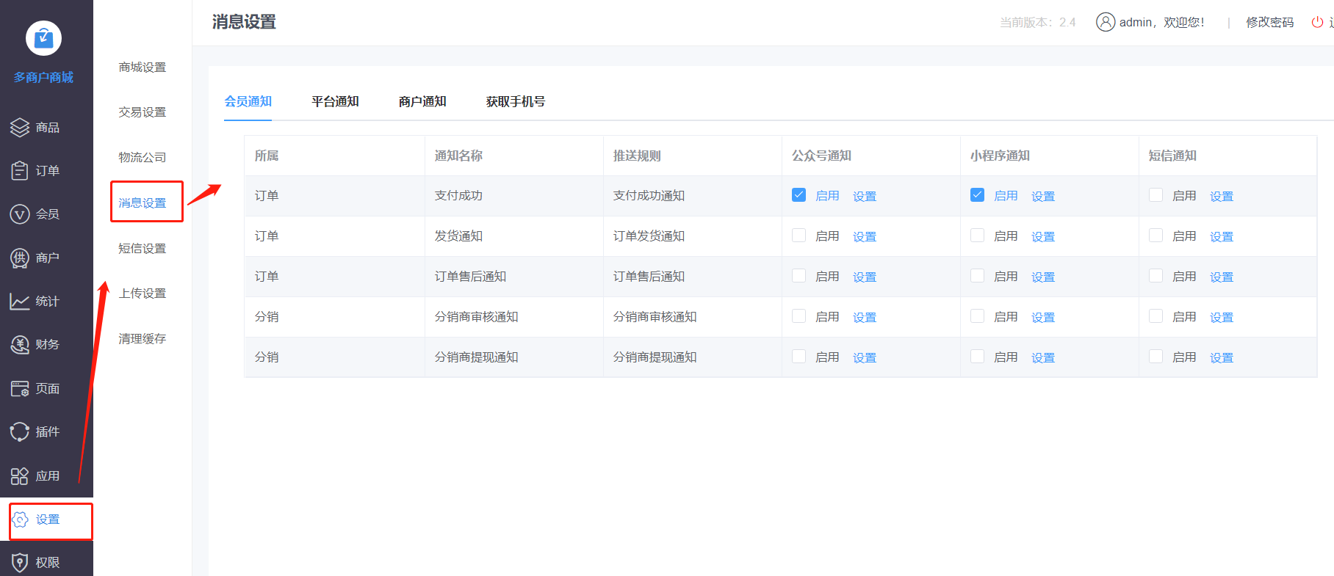Enable 小程序通知 for 分销商提现通知
Image resolution: width=1334 pixels, height=576 pixels.
pos(978,357)
